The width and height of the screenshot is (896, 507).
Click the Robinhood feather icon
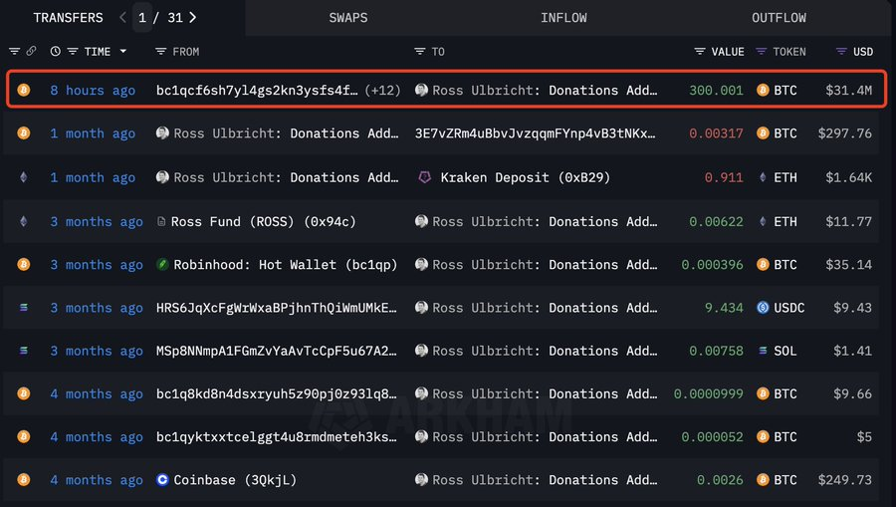pyautogui.click(x=162, y=265)
